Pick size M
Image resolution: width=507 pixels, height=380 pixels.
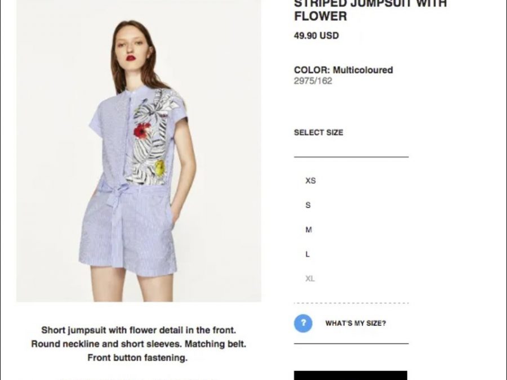pos(309,230)
